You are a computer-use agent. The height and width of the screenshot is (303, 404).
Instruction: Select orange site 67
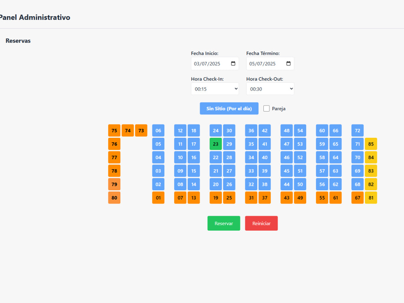tap(358, 198)
